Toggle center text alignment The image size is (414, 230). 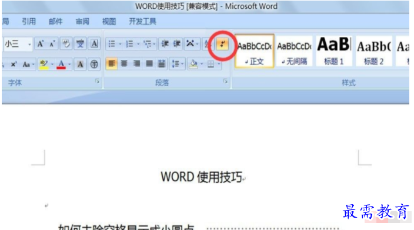(124, 64)
